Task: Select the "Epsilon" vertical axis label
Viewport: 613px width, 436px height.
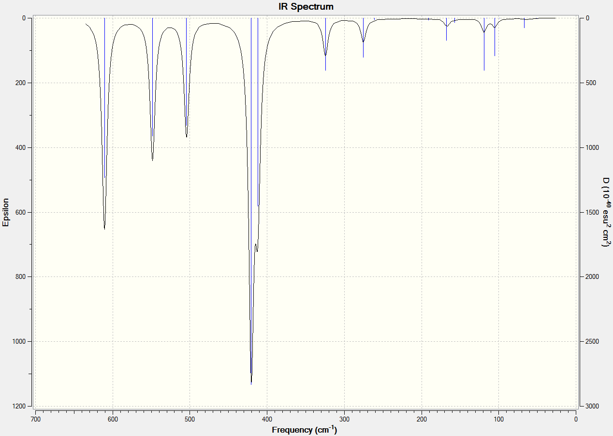Action: coord(6,212)
